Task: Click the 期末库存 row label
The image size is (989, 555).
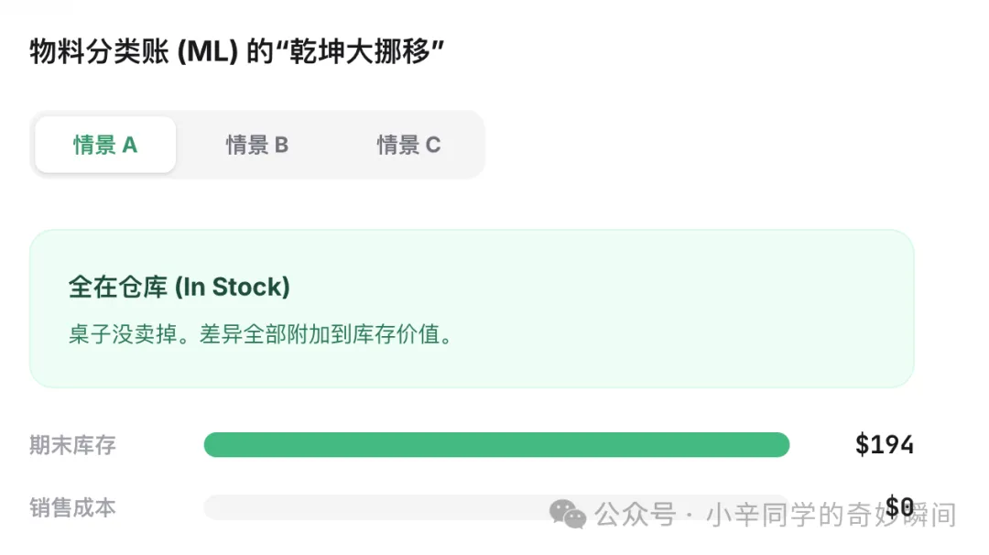Action: pyautogui.click(x=72, y=445)
